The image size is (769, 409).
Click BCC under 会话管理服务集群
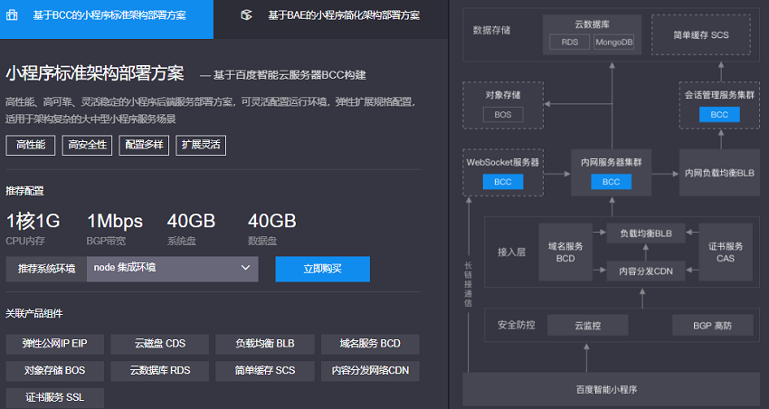(x=719, y=115)
